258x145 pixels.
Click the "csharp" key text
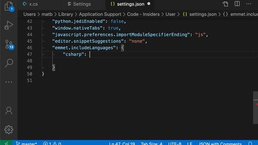click(x=73, y=54)
